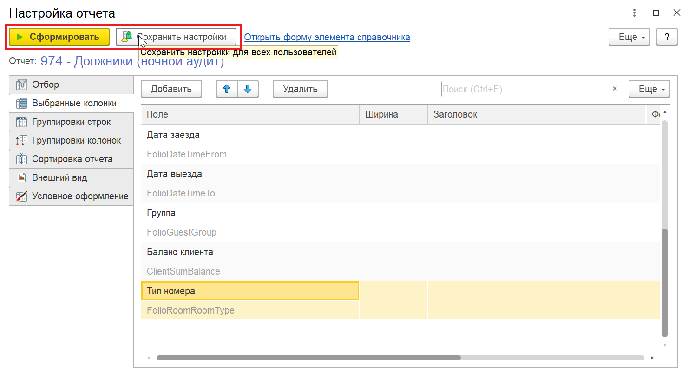Click the Поиск (Ctrl+F) search field
Viewport: 688px width, 373px height.
[x=524, y=89]
